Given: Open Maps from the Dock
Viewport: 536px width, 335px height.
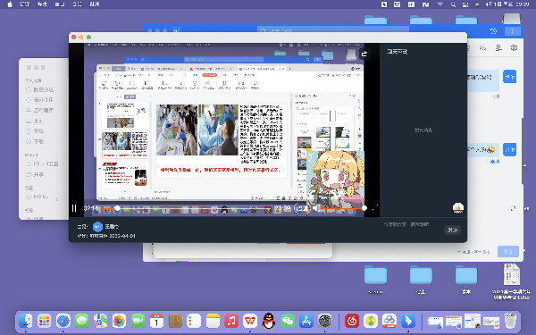Looking at the screenshot, I should [100, 321].
